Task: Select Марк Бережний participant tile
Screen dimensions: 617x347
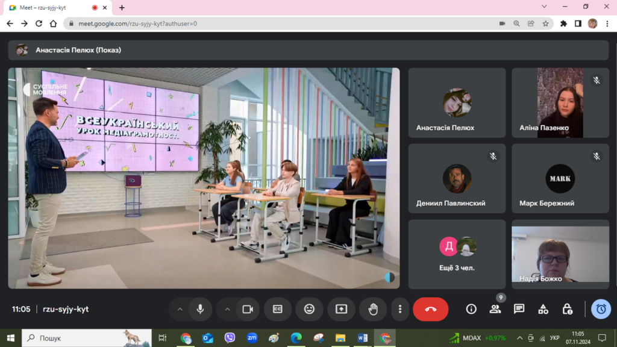Action: pyautogui.click(x=560, y=178)
